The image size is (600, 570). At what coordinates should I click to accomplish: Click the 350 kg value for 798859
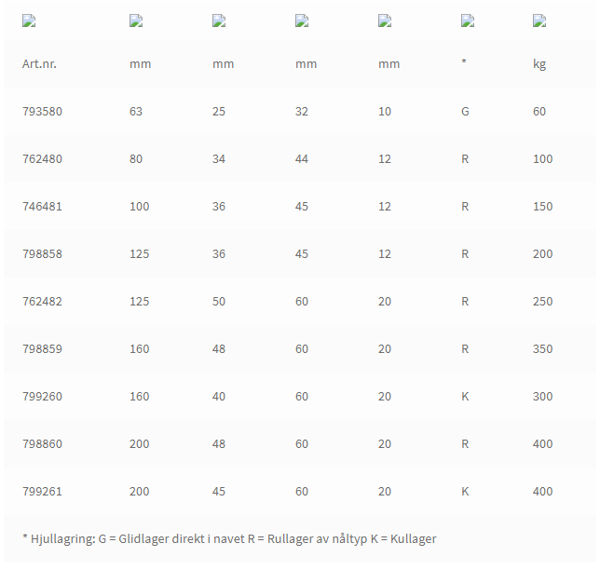(542, 349)
